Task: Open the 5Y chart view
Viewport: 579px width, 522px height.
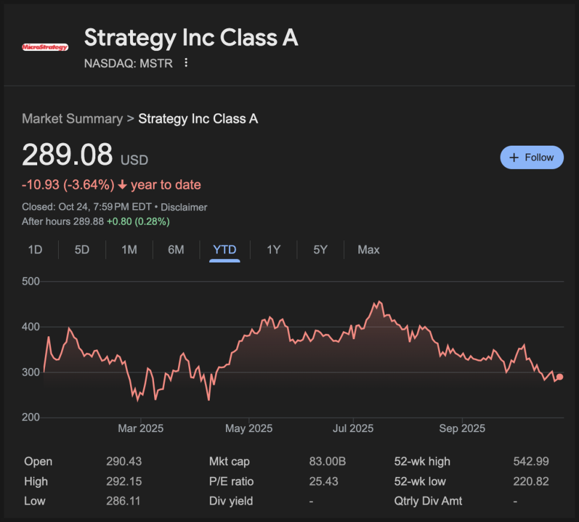Action: tap(321, 250)
